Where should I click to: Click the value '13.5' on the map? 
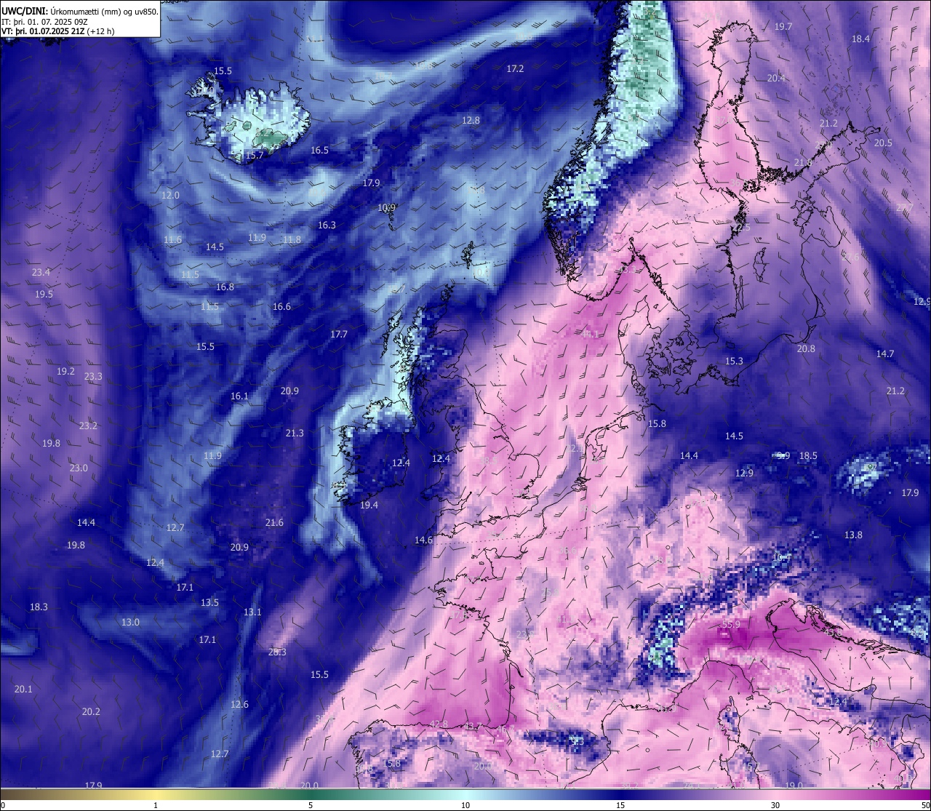[209, 602]
